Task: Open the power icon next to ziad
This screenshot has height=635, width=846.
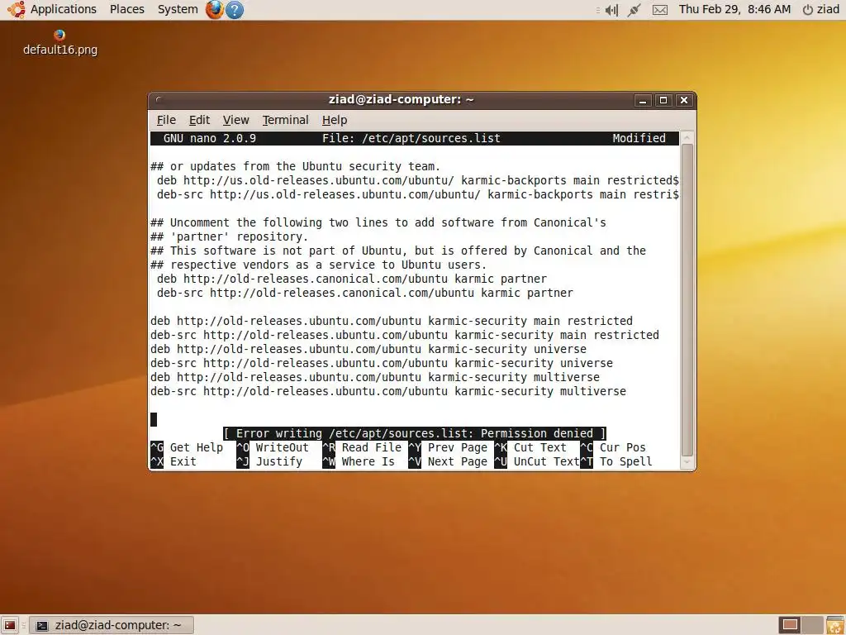Action: 808,10
